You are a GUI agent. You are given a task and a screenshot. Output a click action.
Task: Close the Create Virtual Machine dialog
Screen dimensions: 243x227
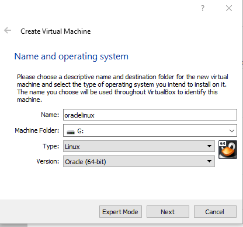[x=229, y=8]
